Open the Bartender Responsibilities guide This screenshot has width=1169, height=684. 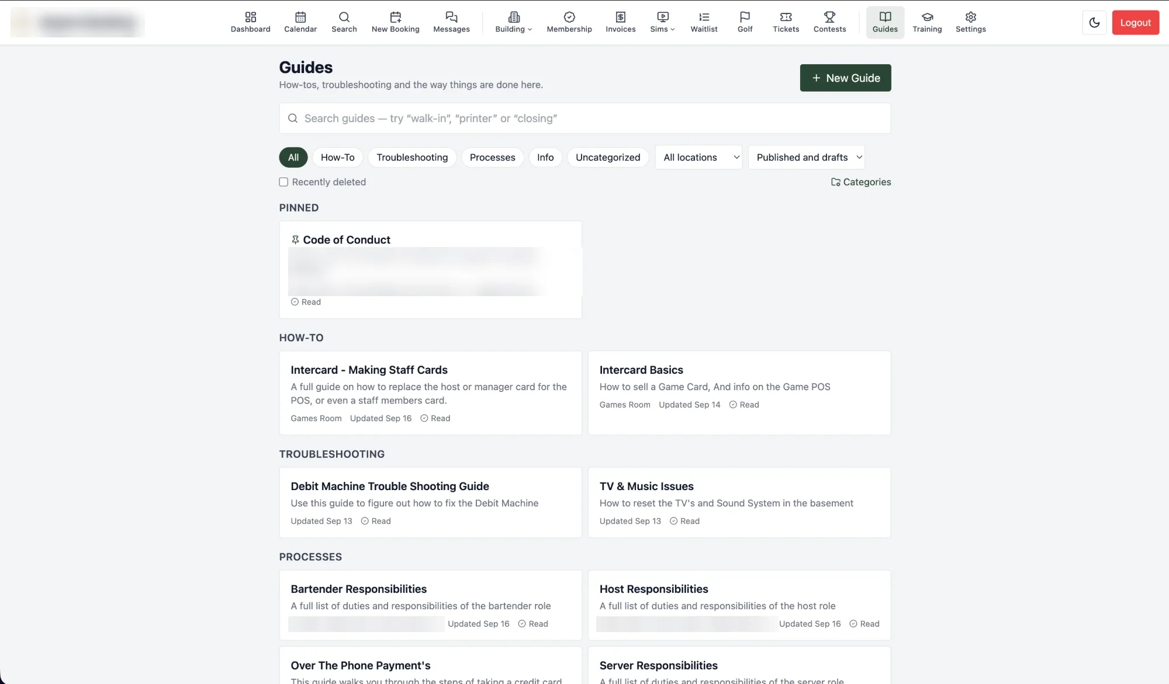(x=431, y=605)
